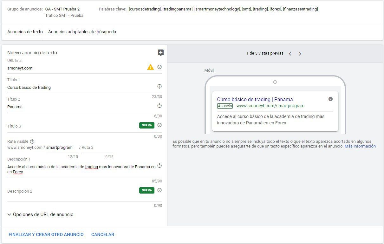Image resolution: width=384 pixels, height=244 pixels.
Task: Click preview URL www.smoneyt.com/smartprogram
Action: (270, 106)
